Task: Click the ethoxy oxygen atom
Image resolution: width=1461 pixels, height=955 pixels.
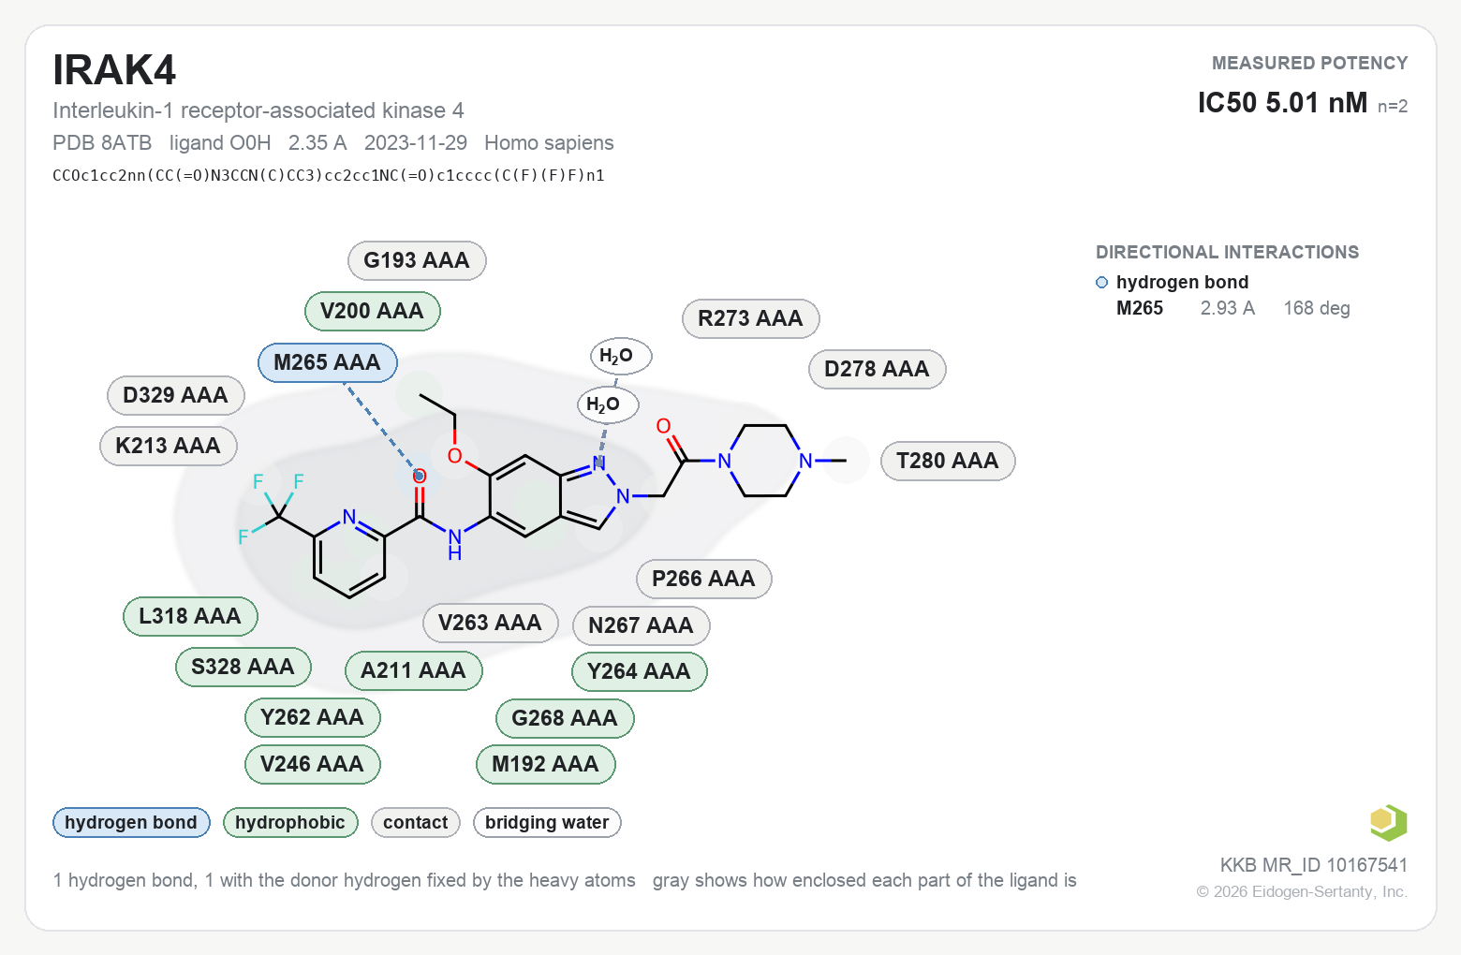Action: click(455, 456)
